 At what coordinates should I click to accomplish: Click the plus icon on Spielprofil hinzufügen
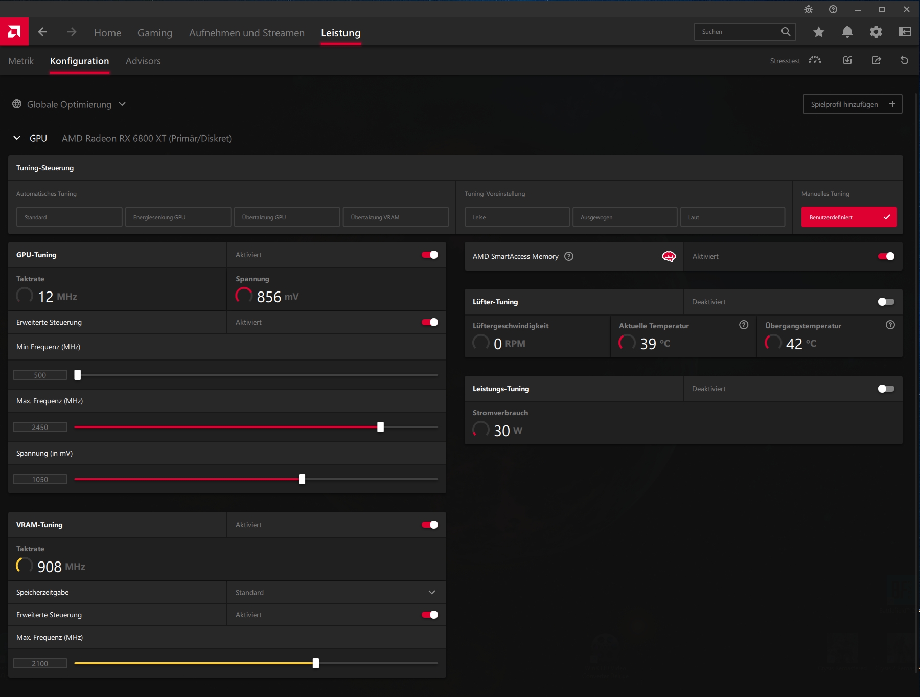[892, 104]
